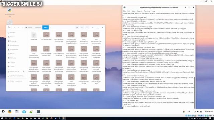The height and width of the screenshot is (120, 214).
Task: Select the google android.contacts.apk file
Action: (96, 66)
